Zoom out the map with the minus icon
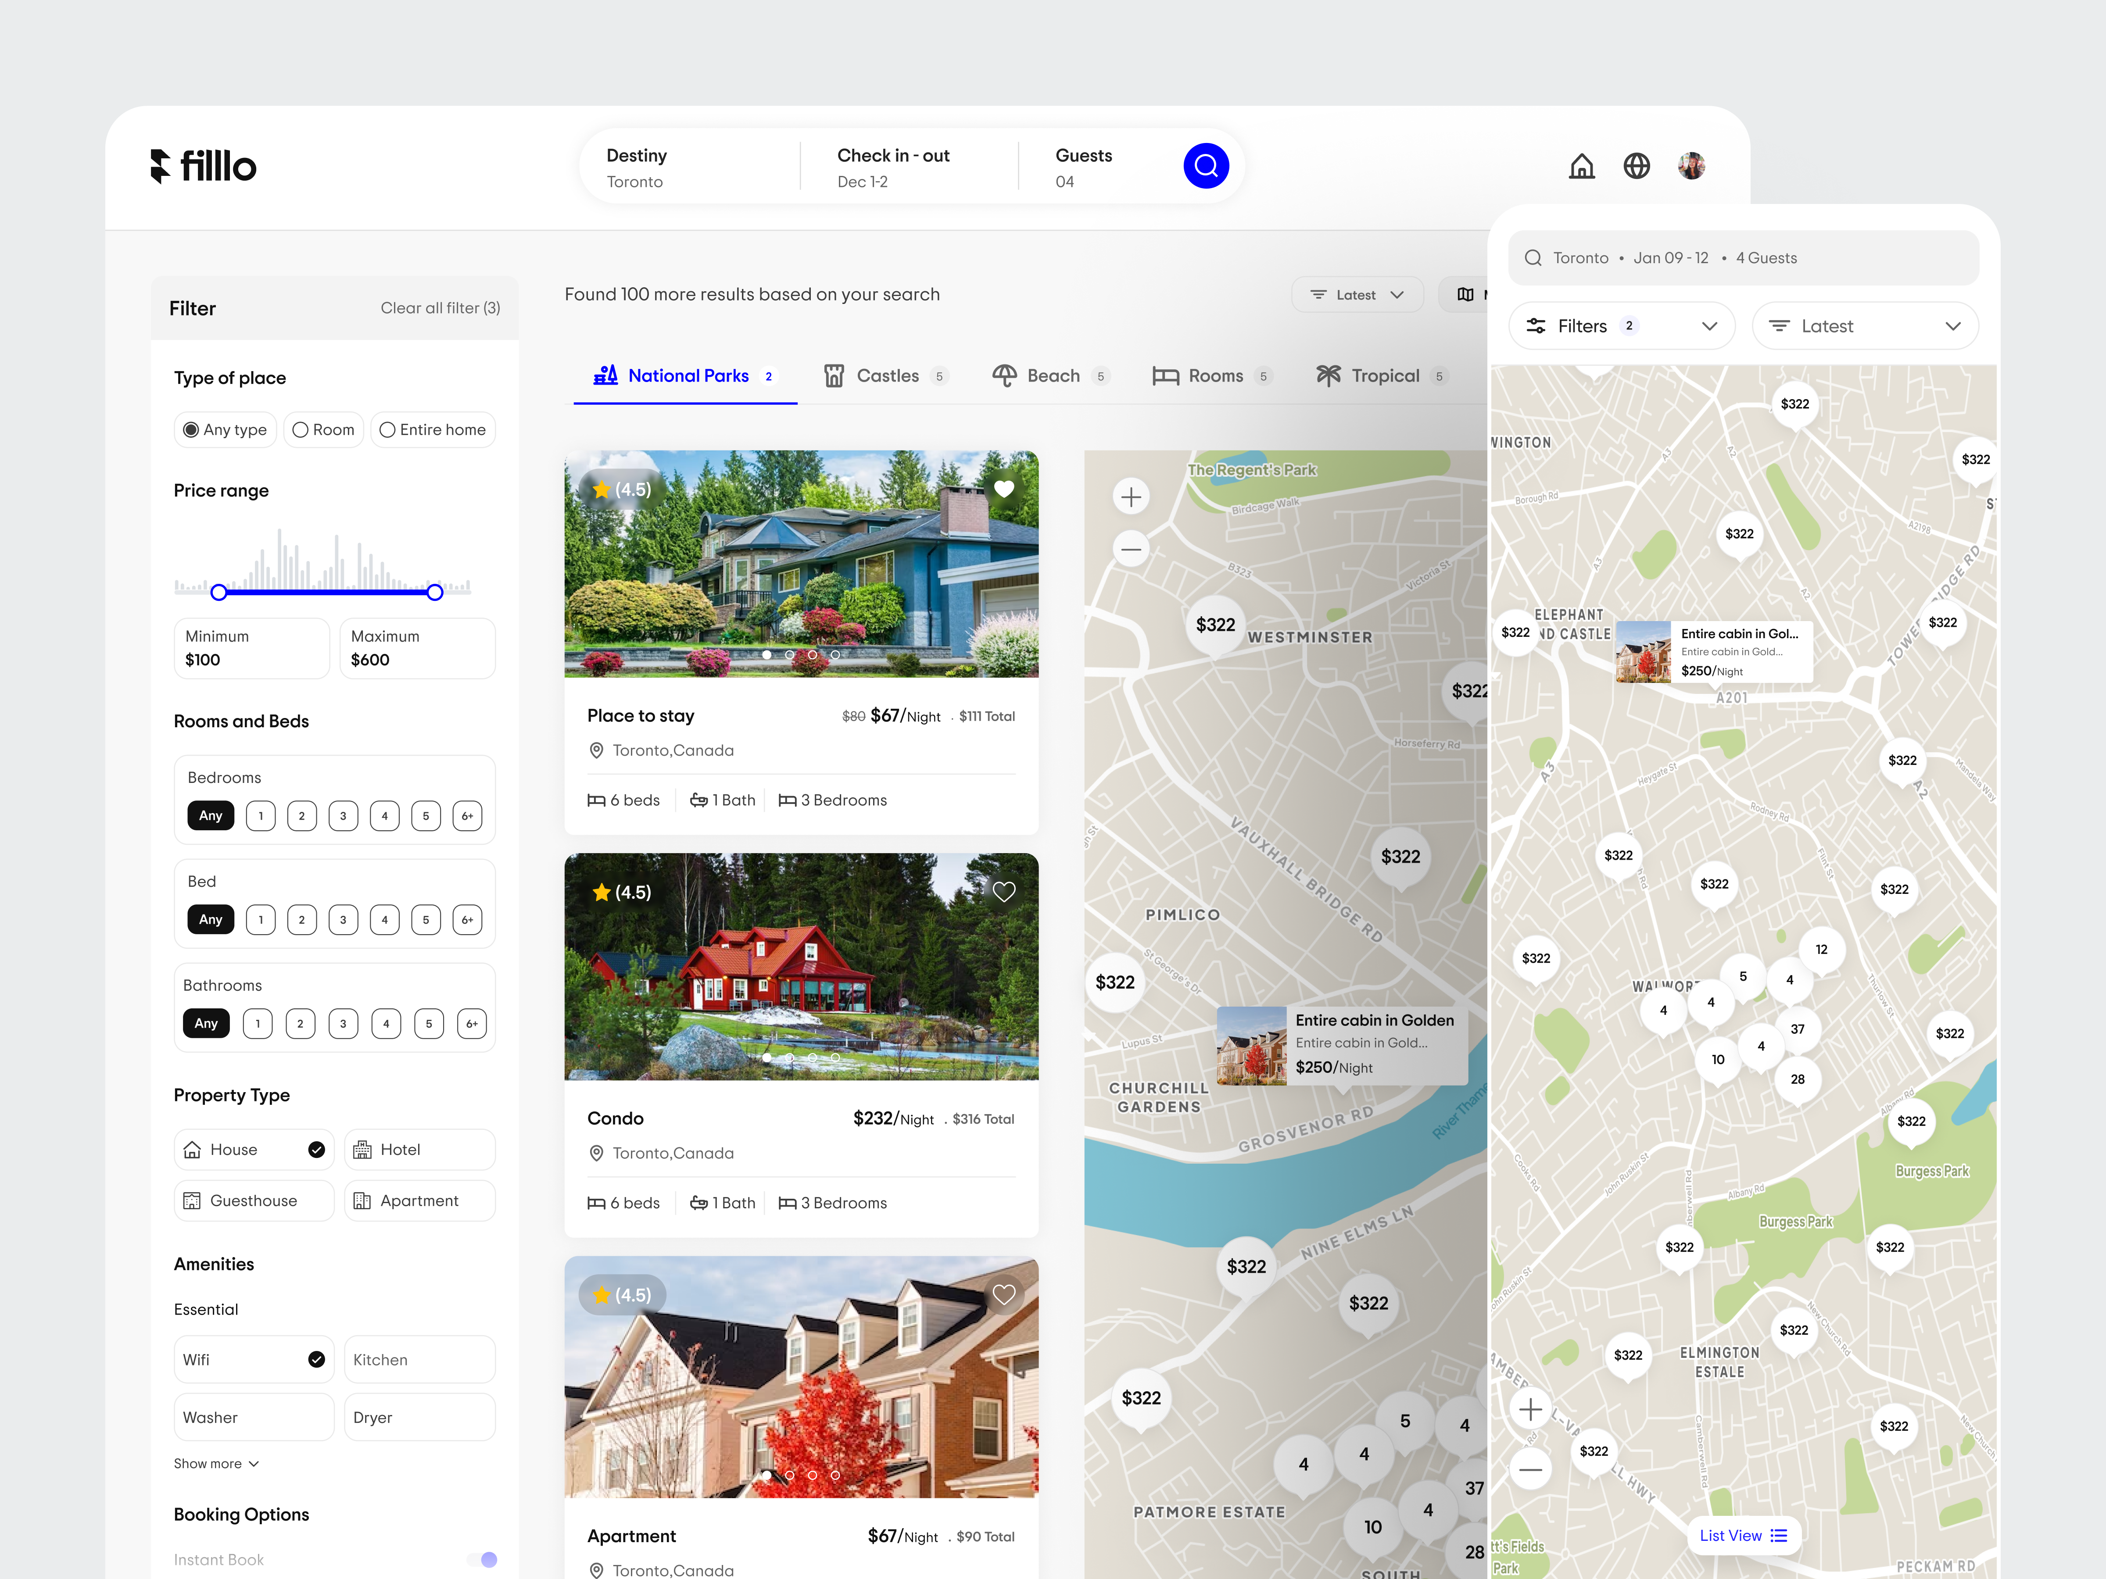The image size is (2106, 1579). click(1130, 549)
